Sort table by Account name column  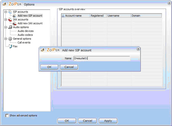tap(76, 16)
